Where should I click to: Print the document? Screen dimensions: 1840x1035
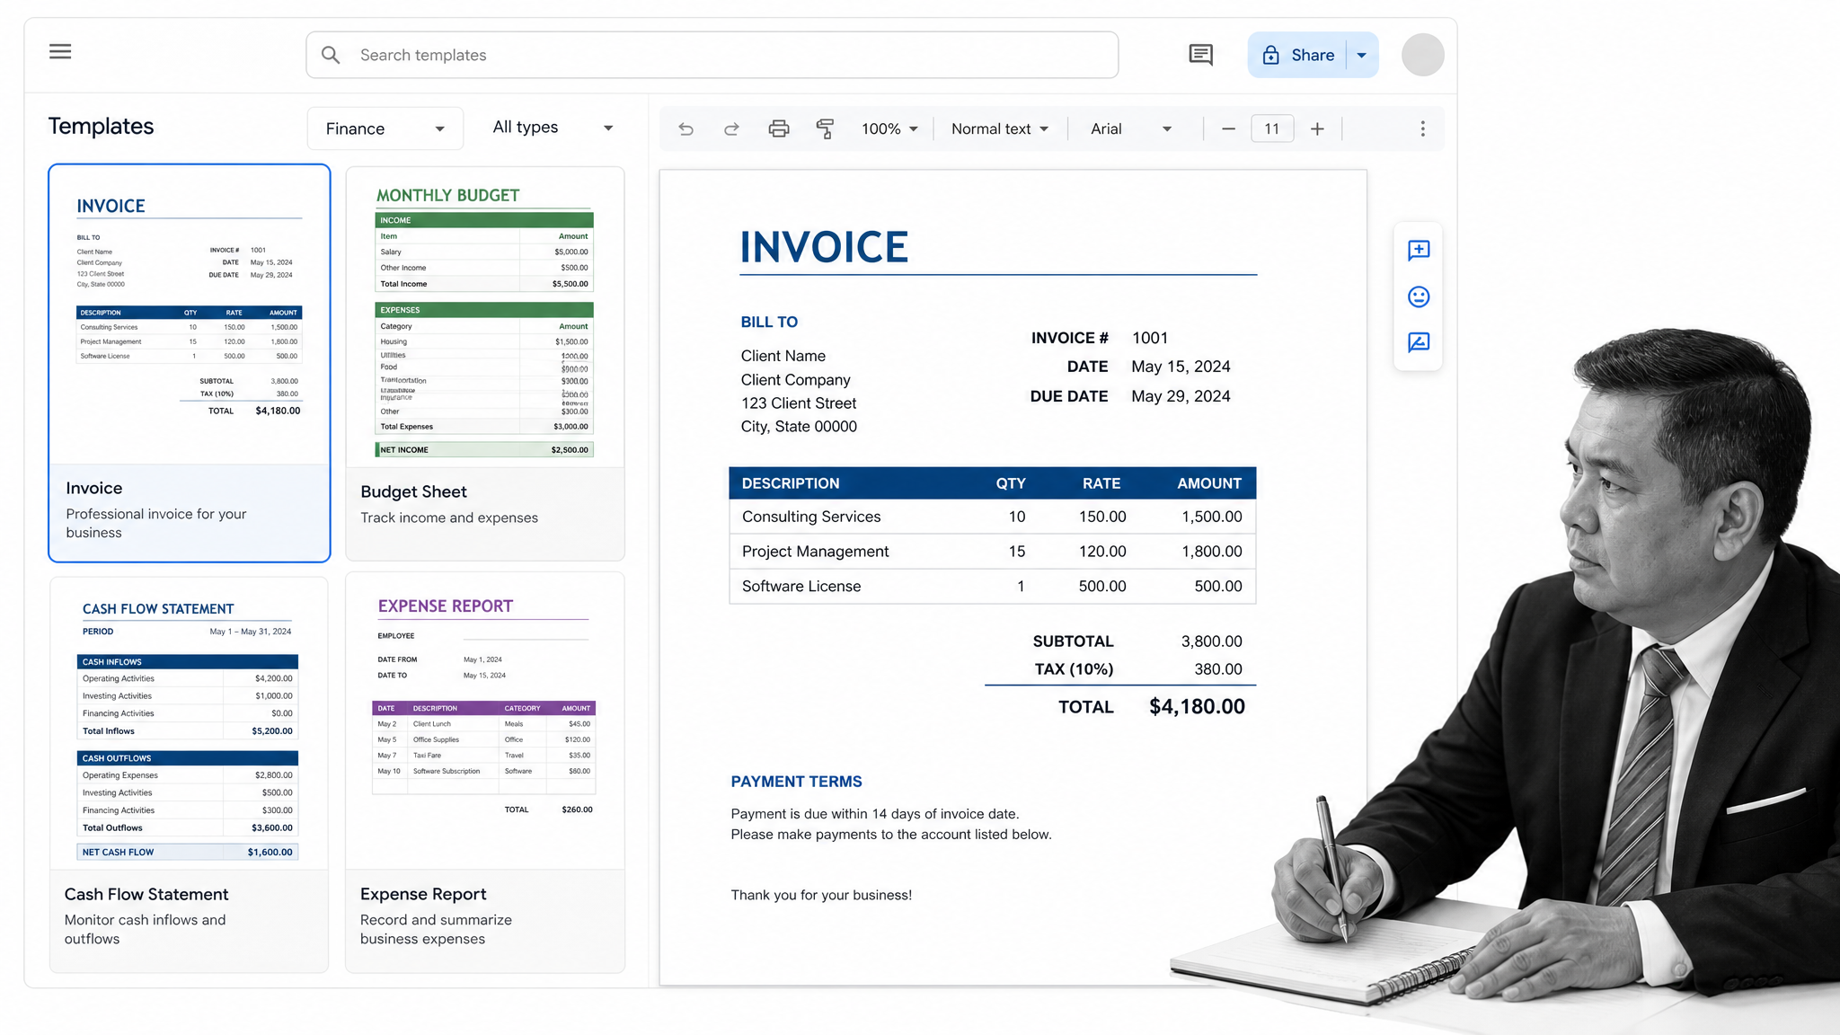point(779,128)
